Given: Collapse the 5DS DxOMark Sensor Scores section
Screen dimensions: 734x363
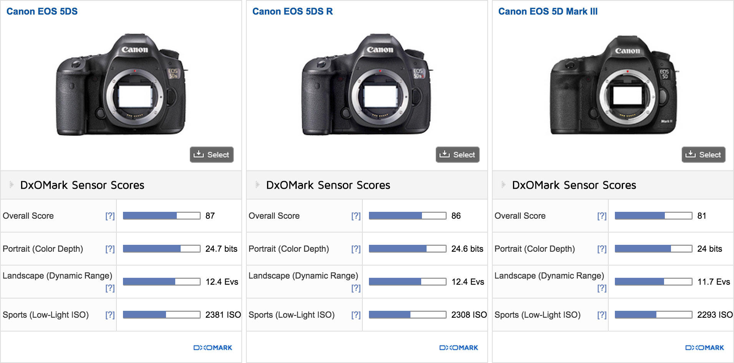Looking at the screenshot, I should (x=12, y=185).
